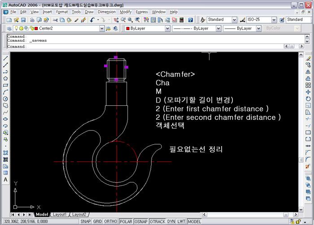Select the Multiline Text tool (A)

(5, 180)
